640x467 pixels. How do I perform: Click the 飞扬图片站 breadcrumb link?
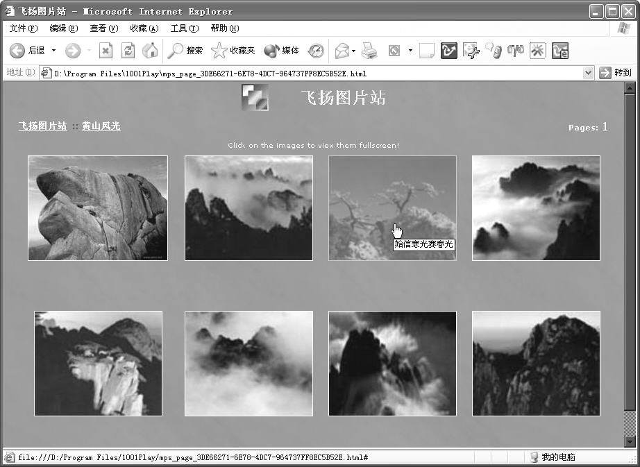[42, 126]
